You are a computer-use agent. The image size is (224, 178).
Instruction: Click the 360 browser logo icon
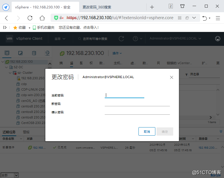pyautogui.click(x=6, y=7)
